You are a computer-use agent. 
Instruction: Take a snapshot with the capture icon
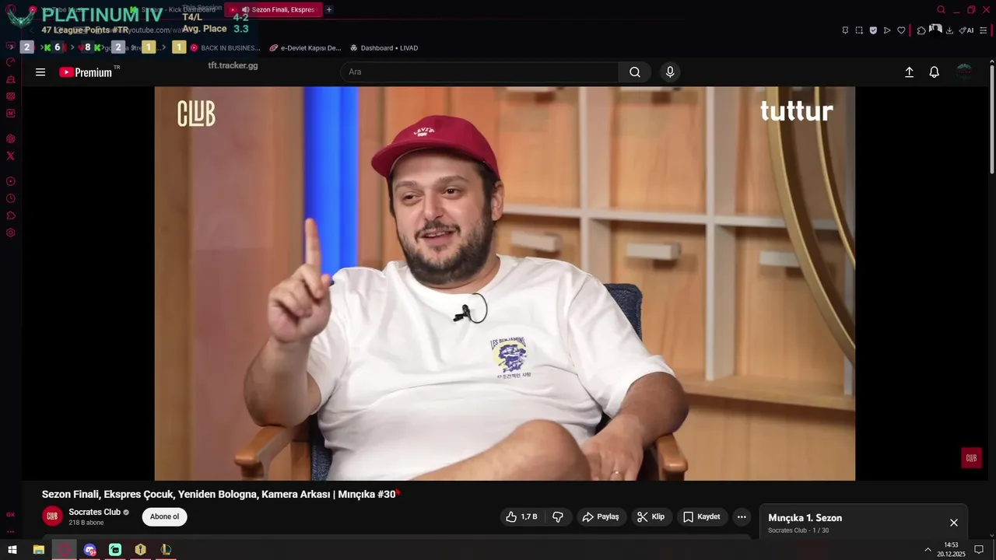859,30
